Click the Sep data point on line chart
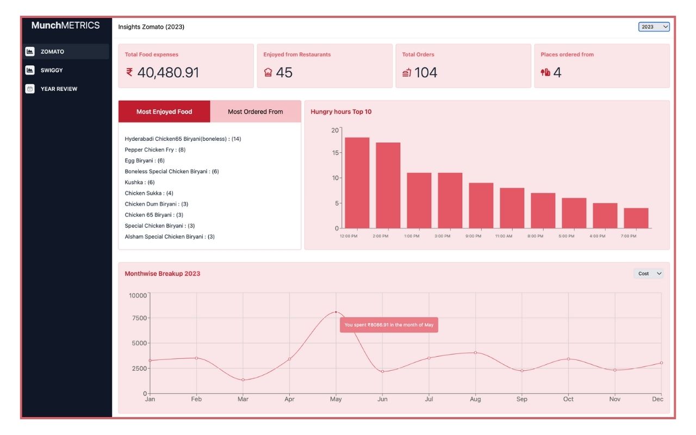The image size is (696, 435). (x=522, y=371)
